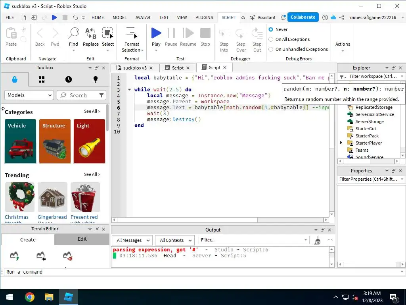Select On All Exceptions option
This screenshot has height=305, width=406.
[271, 39]
